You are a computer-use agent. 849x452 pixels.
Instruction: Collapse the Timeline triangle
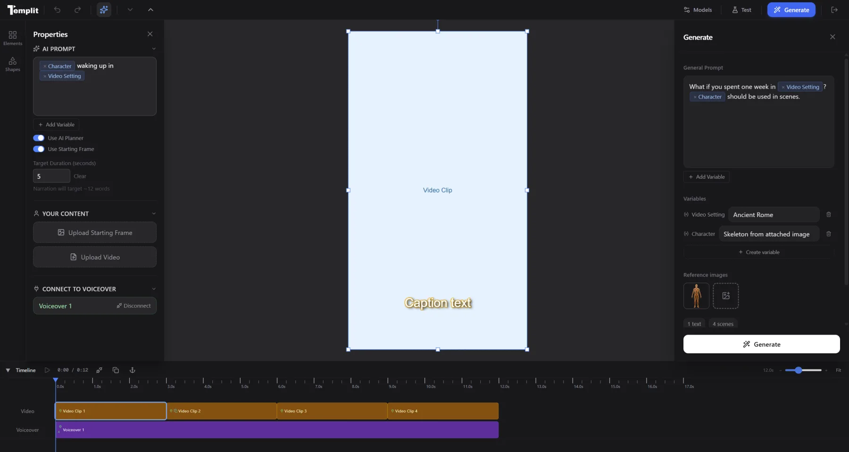[x=8, y=370]
